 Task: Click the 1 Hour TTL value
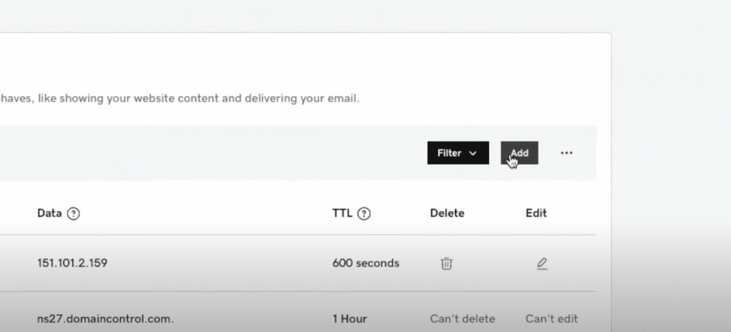(x=350, y=319)
